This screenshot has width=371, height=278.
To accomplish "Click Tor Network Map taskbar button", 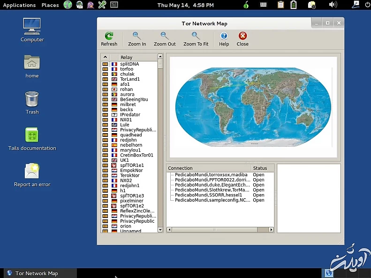I will pyautogui.click(x=37, y=273).
